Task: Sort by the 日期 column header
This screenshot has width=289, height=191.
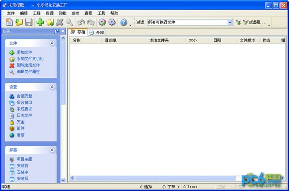Action: (x=223, y=40)
